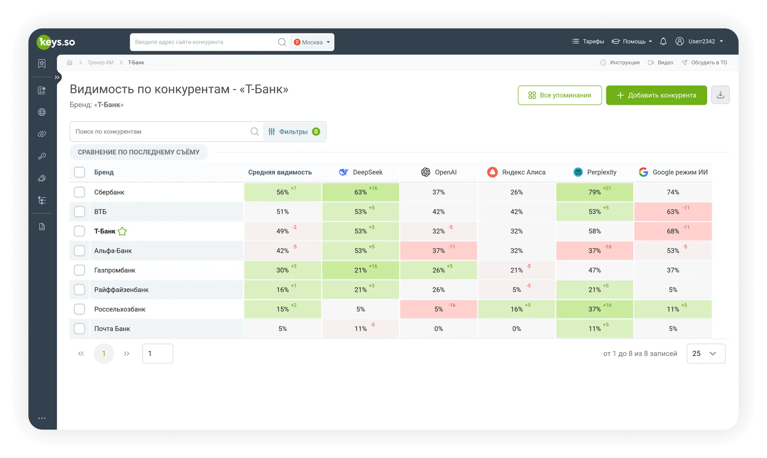Open the megaphone icon in the sidebar
This screenshot has width=767, height=458.
click(x=42, y=178)
